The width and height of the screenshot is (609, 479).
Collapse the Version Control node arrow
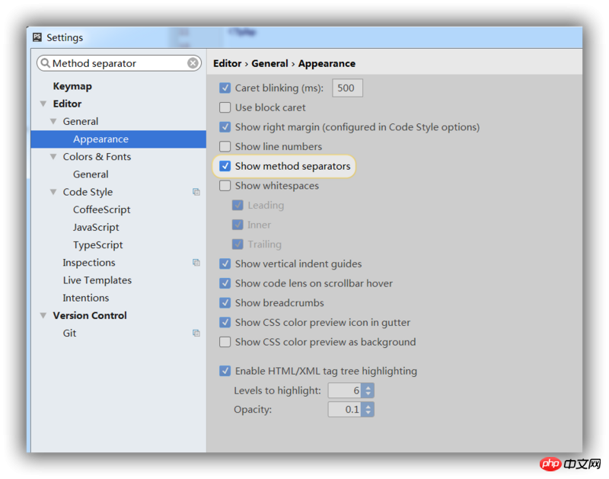(43, 315)
